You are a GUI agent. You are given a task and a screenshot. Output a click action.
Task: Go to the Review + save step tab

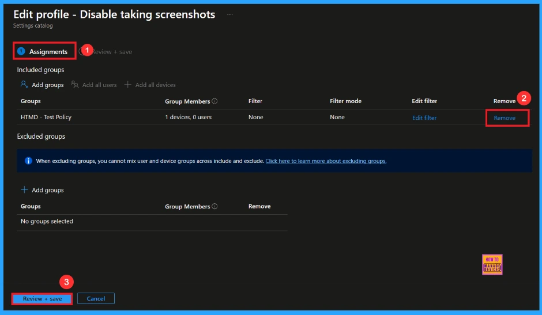[x=106, y=52]
